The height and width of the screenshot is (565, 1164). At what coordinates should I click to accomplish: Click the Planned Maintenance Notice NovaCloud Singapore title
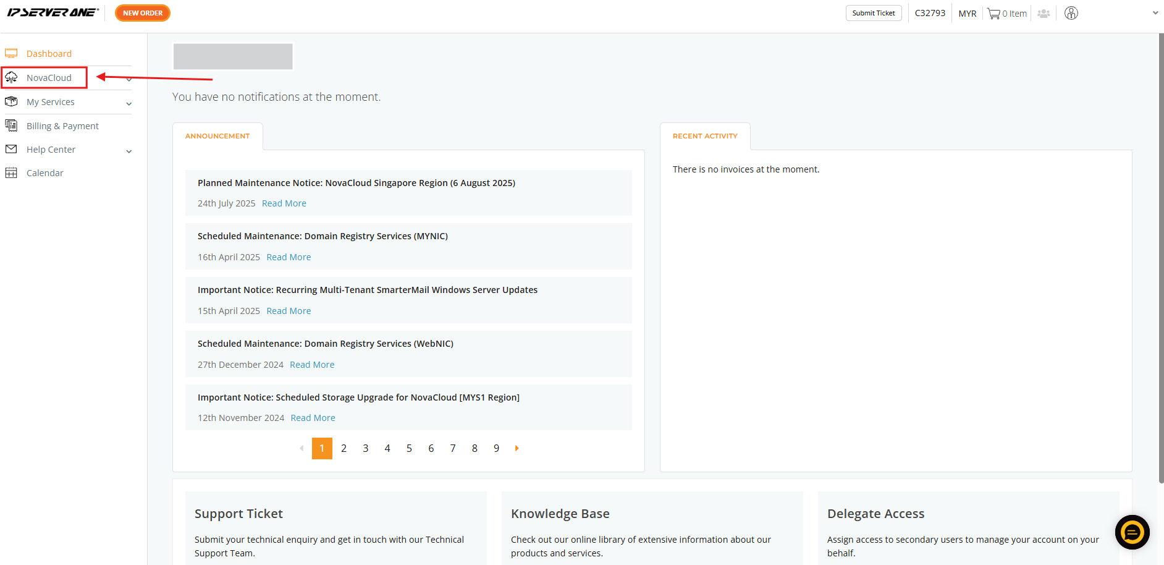(356, 183)
